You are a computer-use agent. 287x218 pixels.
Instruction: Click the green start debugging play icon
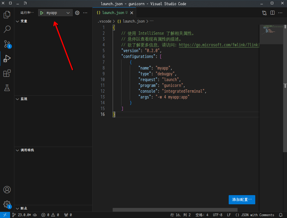coord(42,13)
